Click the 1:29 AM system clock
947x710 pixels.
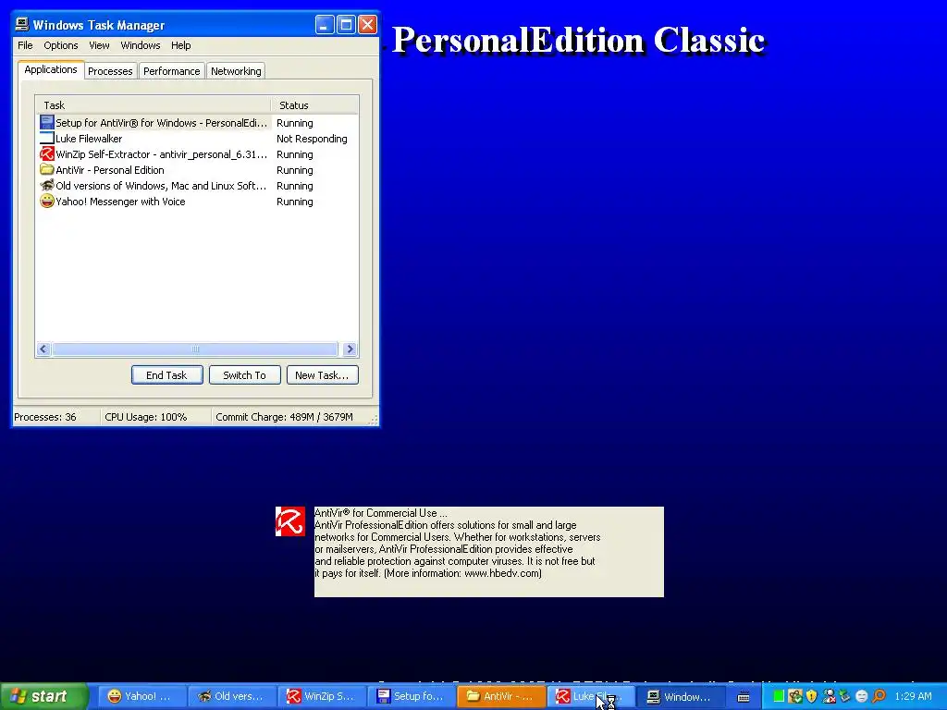click(x=913, y=696)
